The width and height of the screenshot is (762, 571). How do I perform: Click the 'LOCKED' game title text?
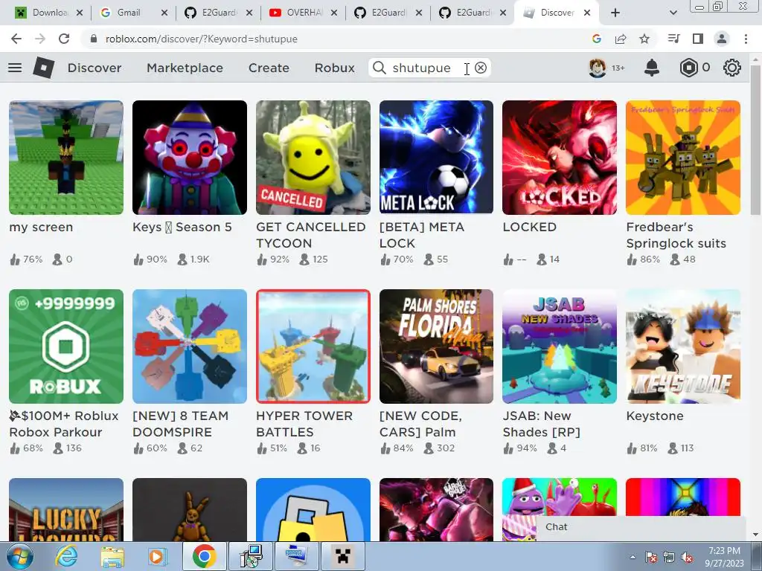[529, 228]
